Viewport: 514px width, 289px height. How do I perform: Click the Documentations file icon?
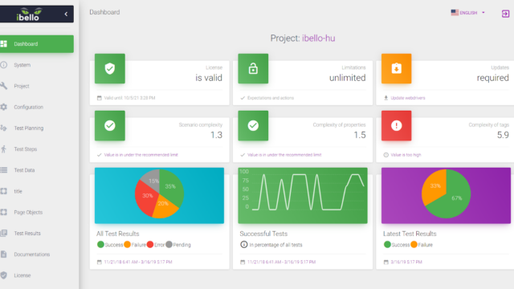pos(3,254)
